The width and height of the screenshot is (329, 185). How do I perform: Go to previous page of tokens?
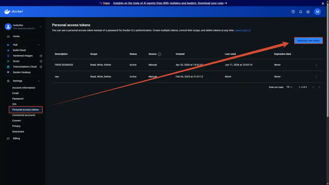pyautogui.click(x=313, y=87)
